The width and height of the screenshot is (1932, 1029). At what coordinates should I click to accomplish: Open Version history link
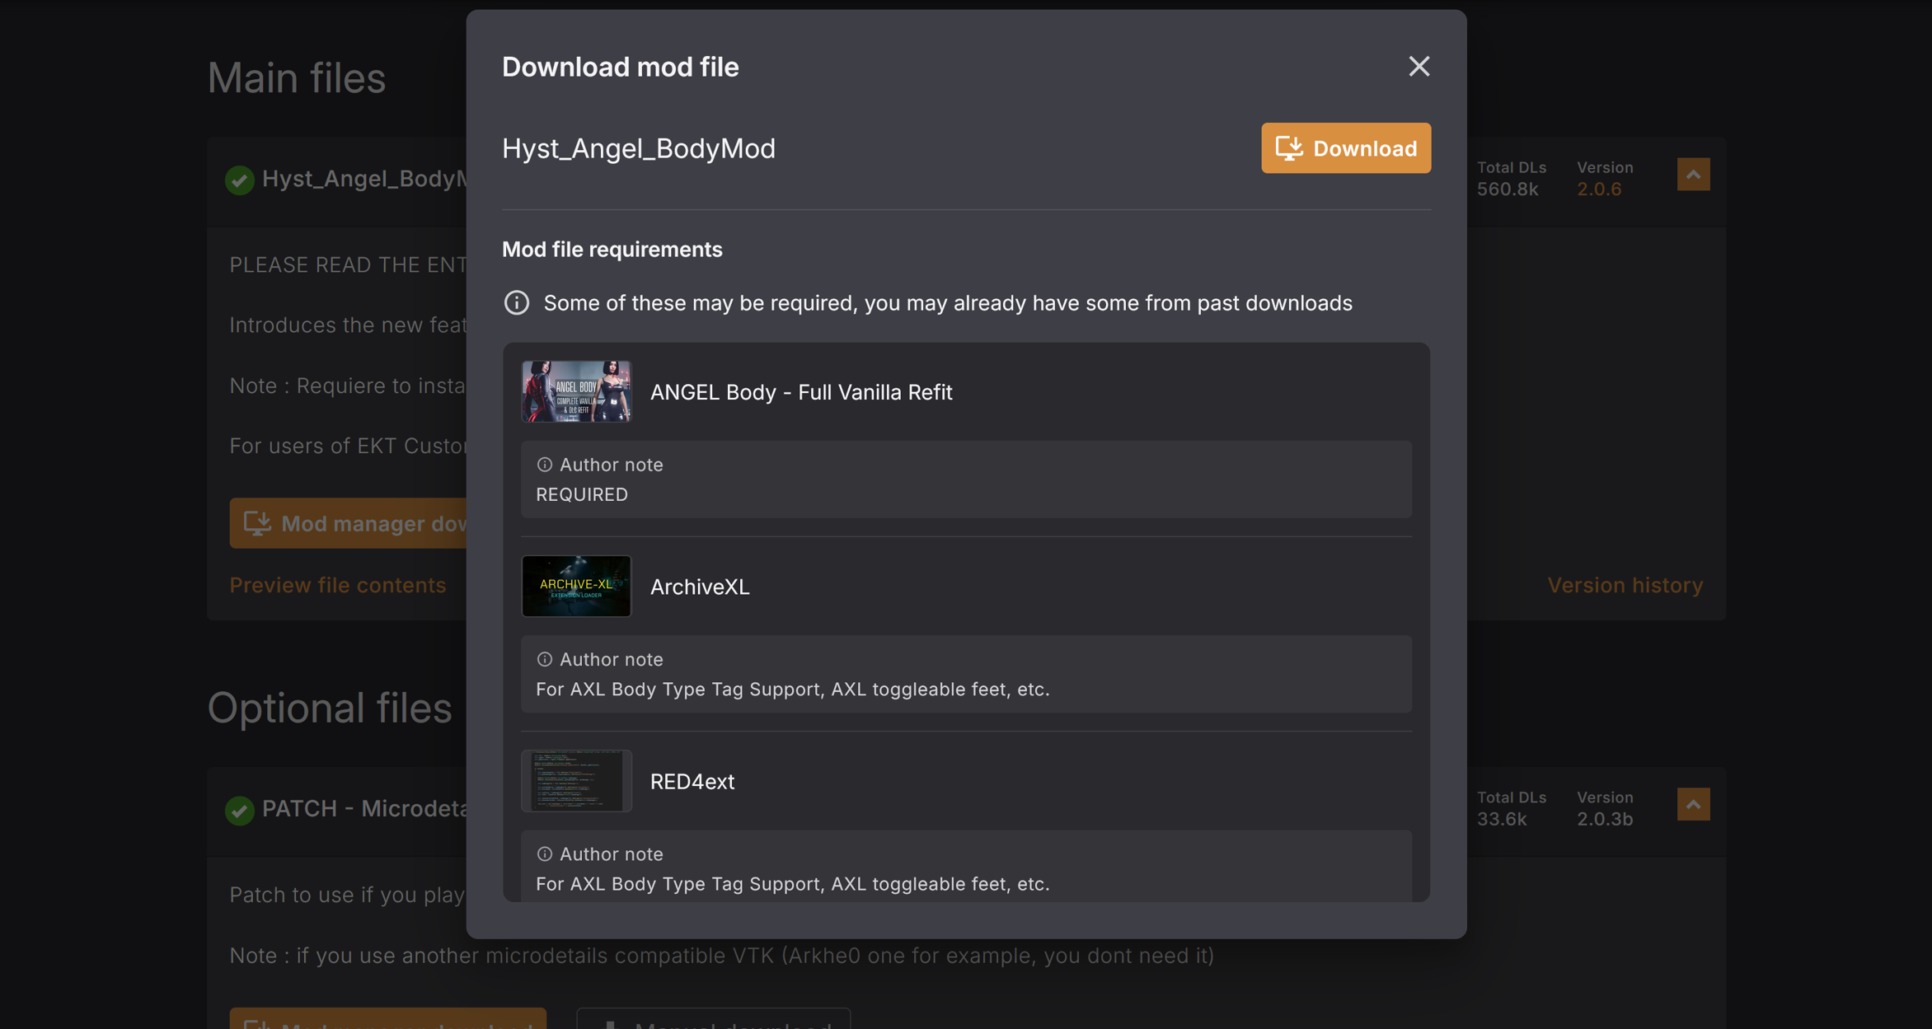pos(1625,585)
